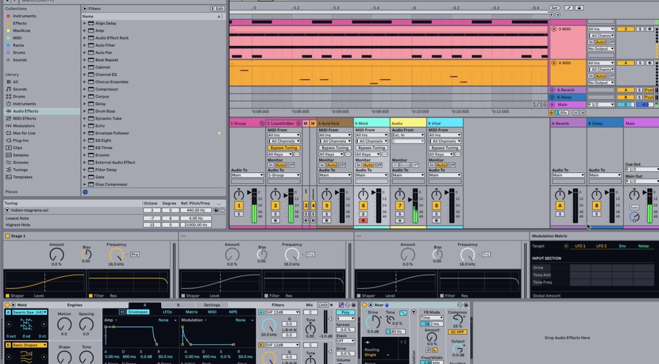Toggle Bypass Tuning on the 6 Meld track
The image size is (659, 364).
(372, 148)
